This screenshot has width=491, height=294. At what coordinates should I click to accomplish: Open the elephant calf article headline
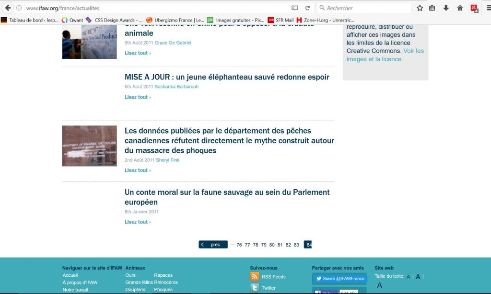(227, 77)
